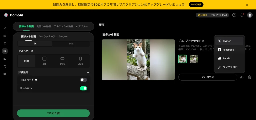Click the 4000 credits coin balance
This screenshot has height=120, width=256.
click(202, 15)
